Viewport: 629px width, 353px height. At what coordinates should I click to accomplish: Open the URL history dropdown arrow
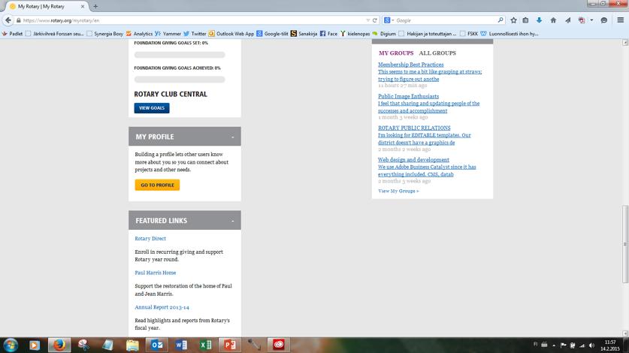367,20
